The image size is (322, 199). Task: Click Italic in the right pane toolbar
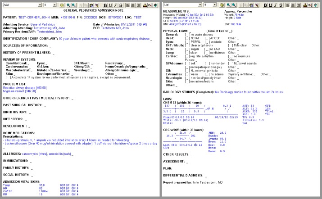[x=276, y=5]
